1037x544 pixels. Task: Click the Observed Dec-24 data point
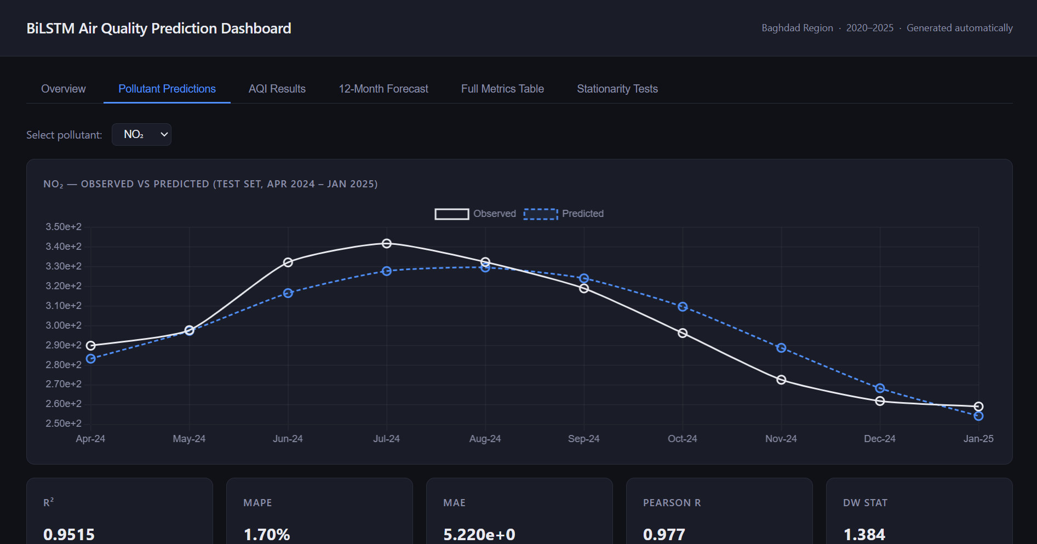click(880, 401)
